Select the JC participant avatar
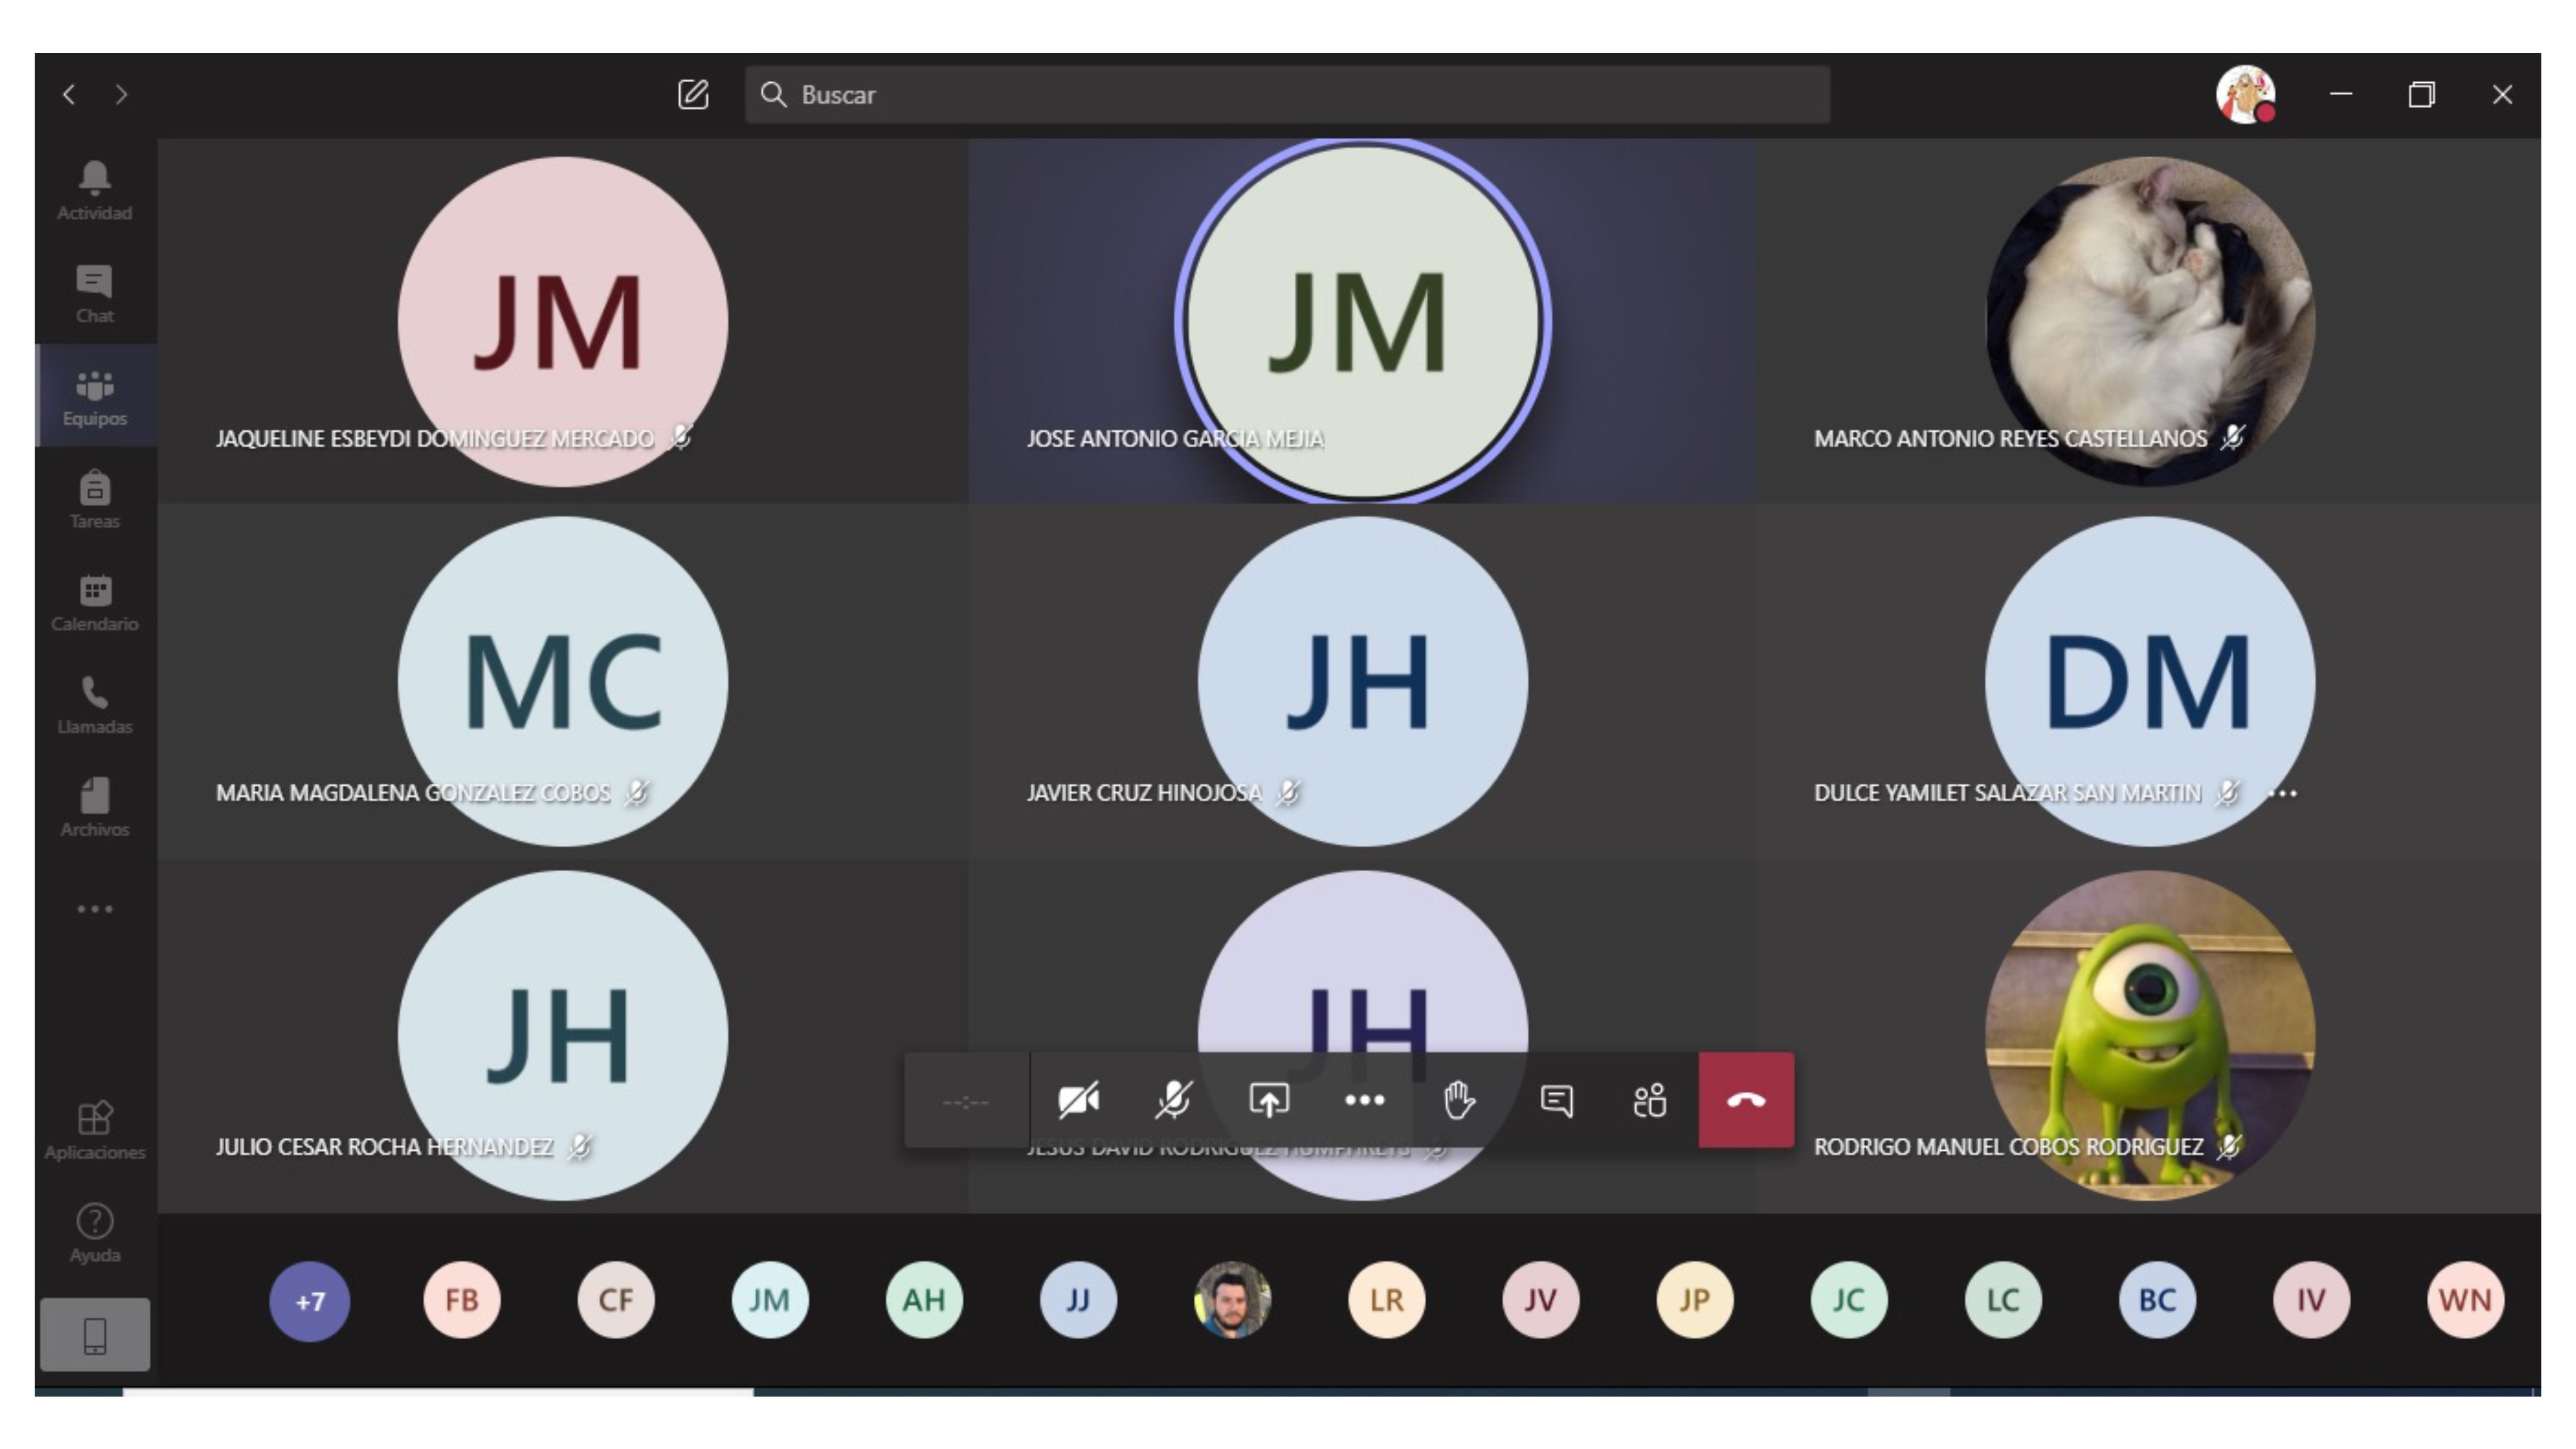This screenshot has width=2576, height=1449. [x=1848, y=1301]
